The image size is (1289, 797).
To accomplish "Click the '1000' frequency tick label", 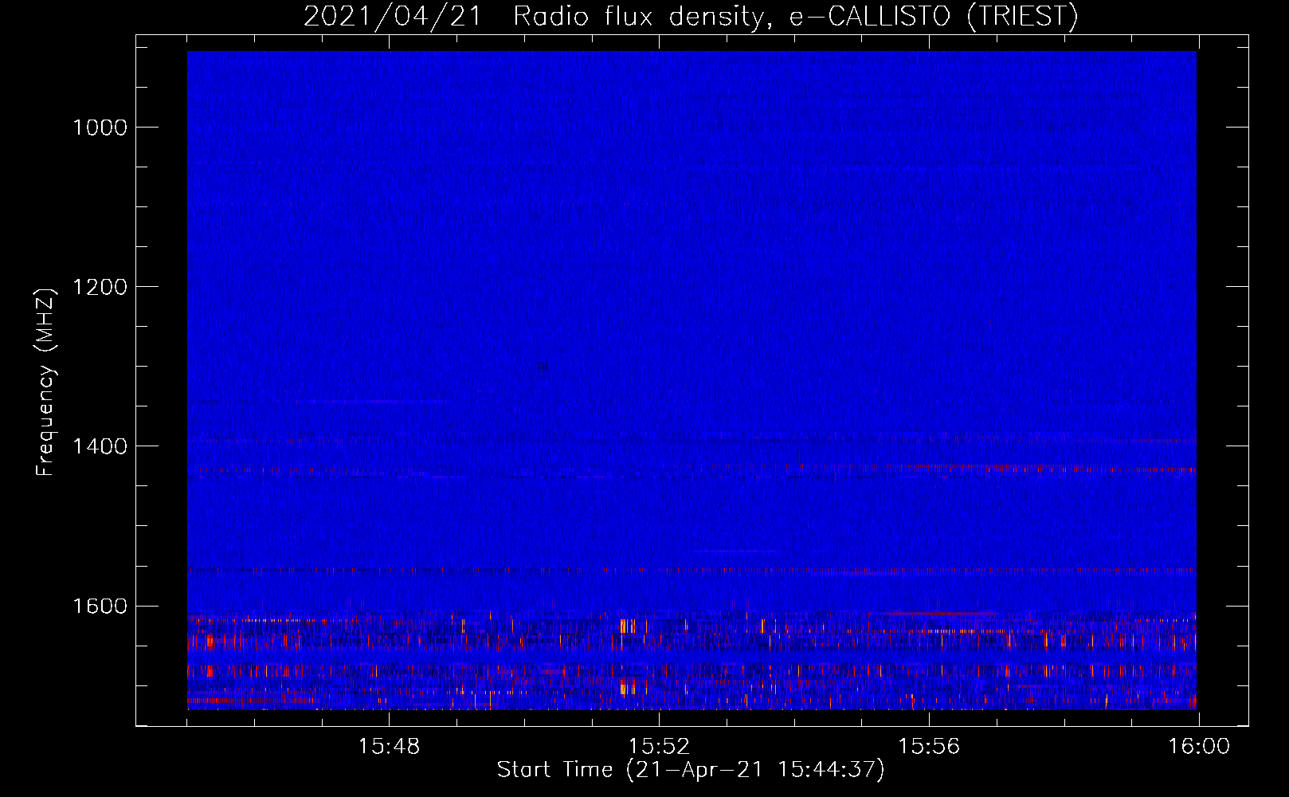I will (100, 128).
